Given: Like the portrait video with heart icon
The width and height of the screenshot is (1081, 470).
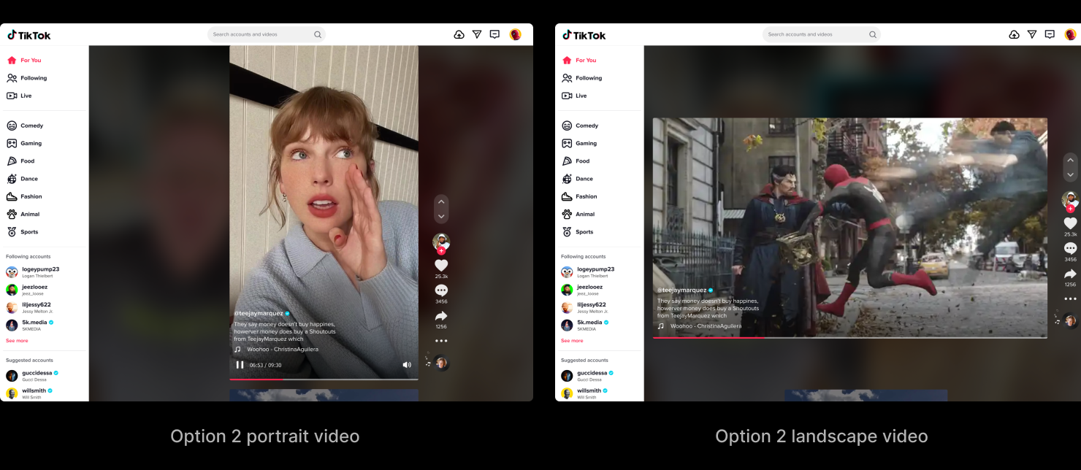Looking at the screenshot, I should [441, 266].
